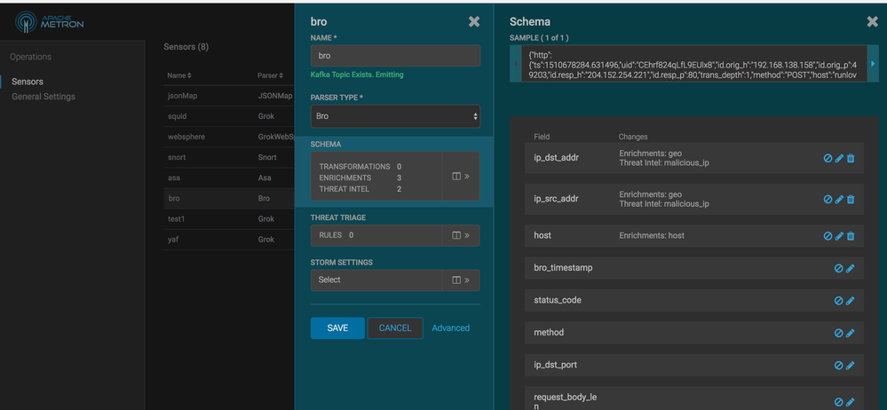887x410 pixels.
Task: Click the SAVE button
Action: tap(337, 327)
